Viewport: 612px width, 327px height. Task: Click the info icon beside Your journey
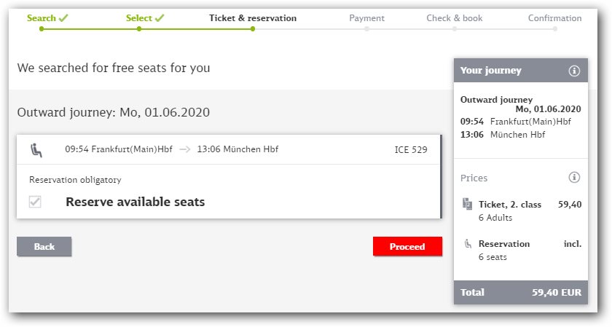pos(574,71)
